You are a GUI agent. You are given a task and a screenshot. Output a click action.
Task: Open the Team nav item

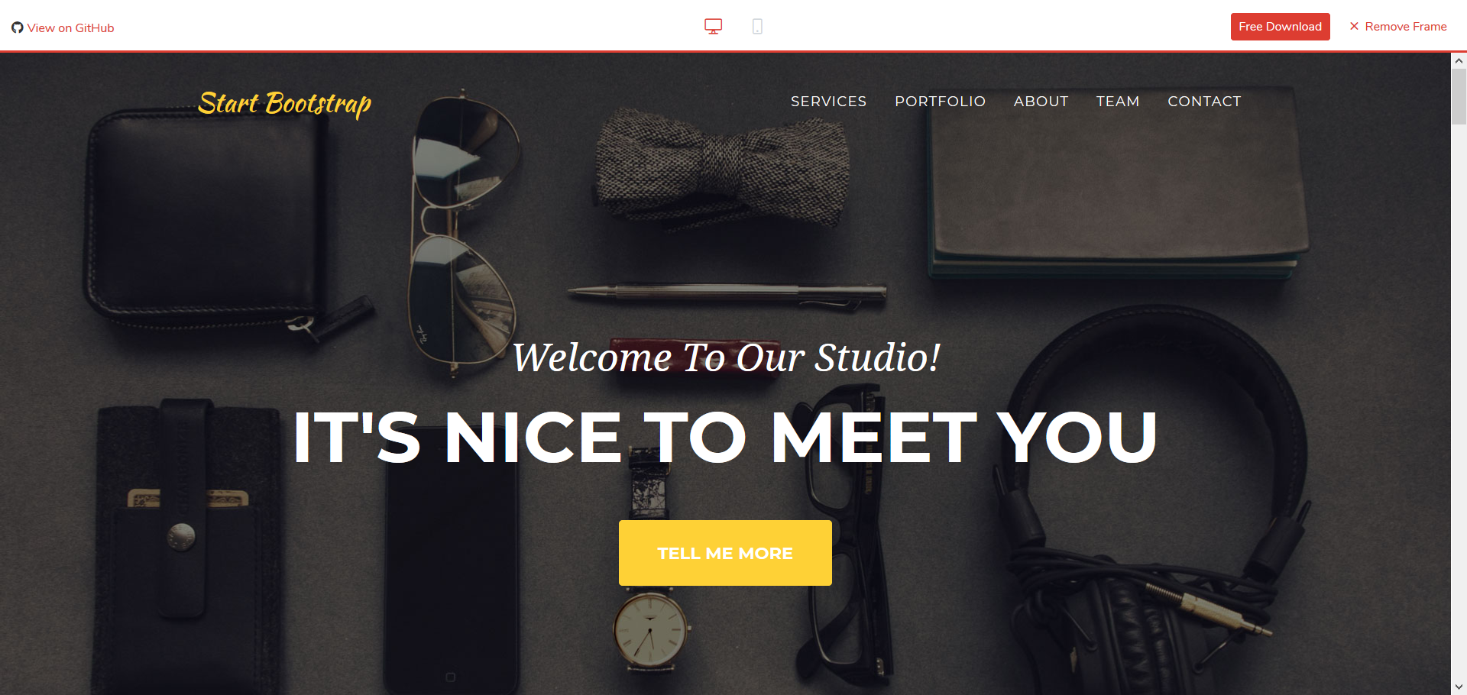click(1118, 102)
